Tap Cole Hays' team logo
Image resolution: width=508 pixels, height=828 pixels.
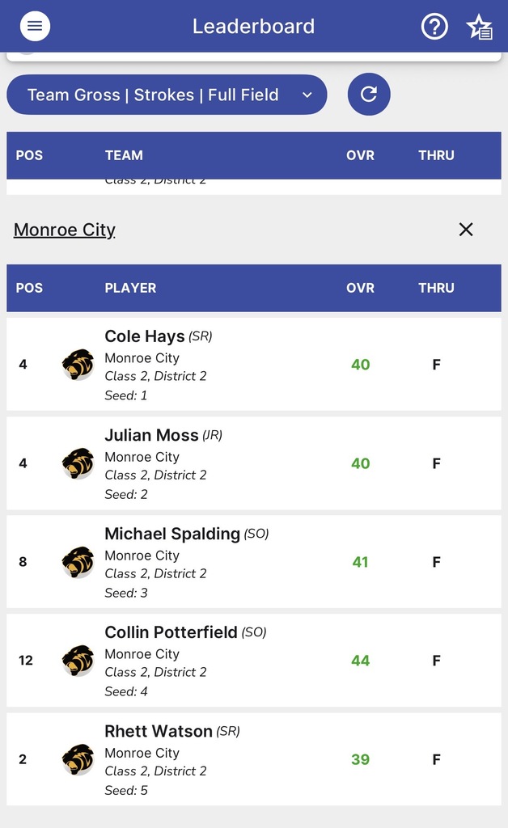(x=78, y=365)
